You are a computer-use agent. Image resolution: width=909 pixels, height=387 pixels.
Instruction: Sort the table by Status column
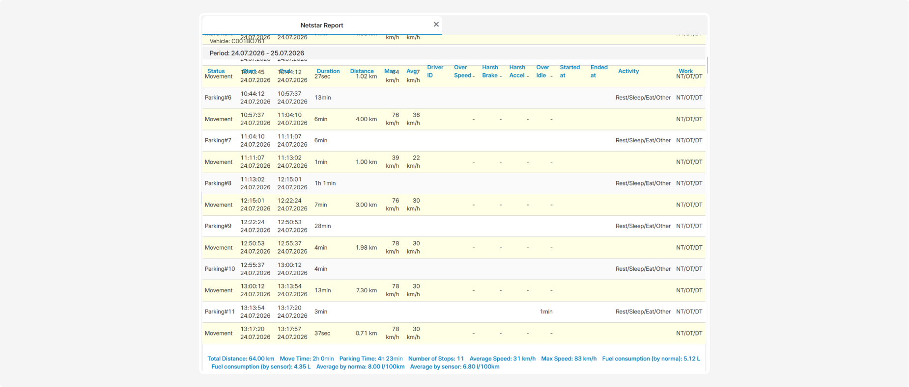point(216,71)
